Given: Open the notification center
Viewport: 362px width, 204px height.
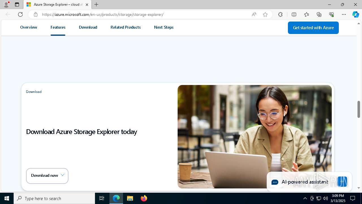Looking at the screenshot, I should 353,198.
